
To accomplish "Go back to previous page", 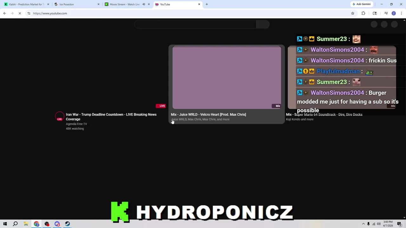I will [5, 13].
